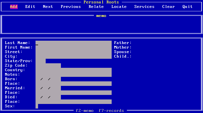Select Locate in the top menu
The width and height of the screenshot is (203, 113).
(x=119, y=6)
